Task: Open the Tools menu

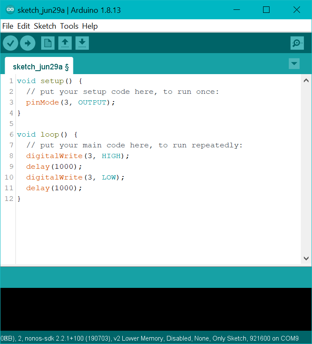Action: [x=69, y=26]
